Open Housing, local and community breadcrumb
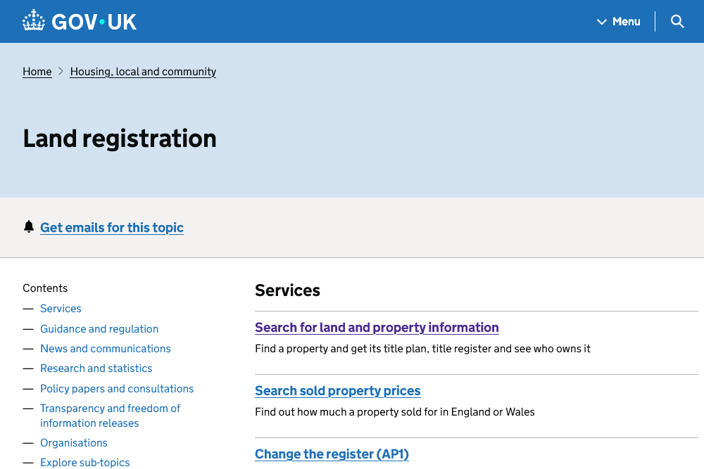Viewport: 704px width, 469px height. 143,71
